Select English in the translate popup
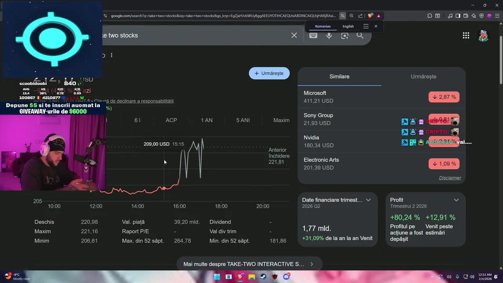Screen dimensions: 503x283 (348, 26)
